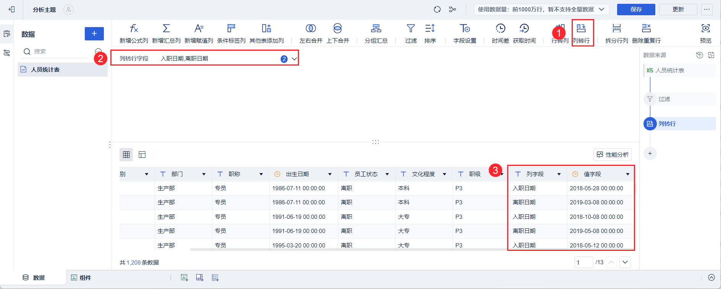Click the blue plus add data button
The width and height of the screenshot is (721, 289).
click(94, 34)
